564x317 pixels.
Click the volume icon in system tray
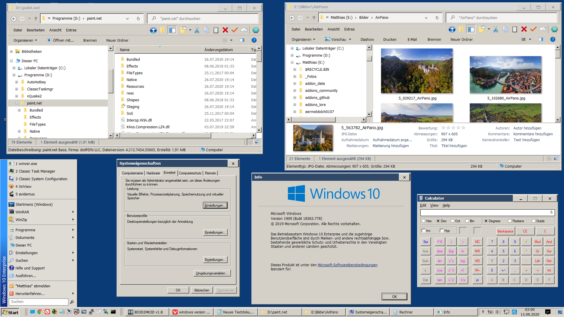point(498,312)
